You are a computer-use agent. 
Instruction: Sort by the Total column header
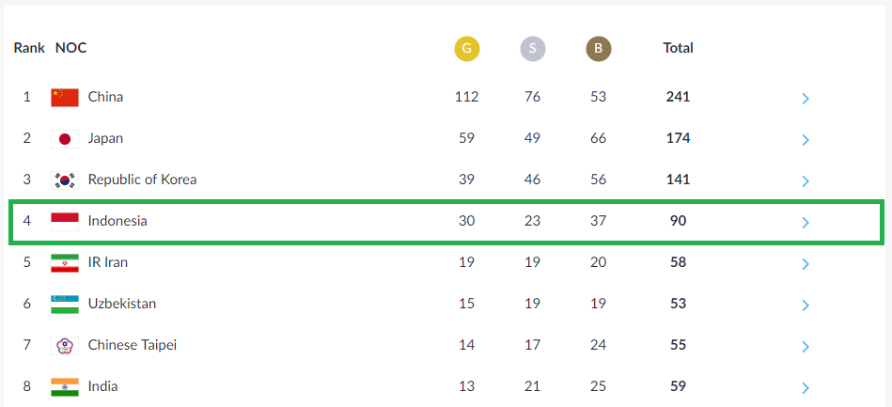click(678, 48)
